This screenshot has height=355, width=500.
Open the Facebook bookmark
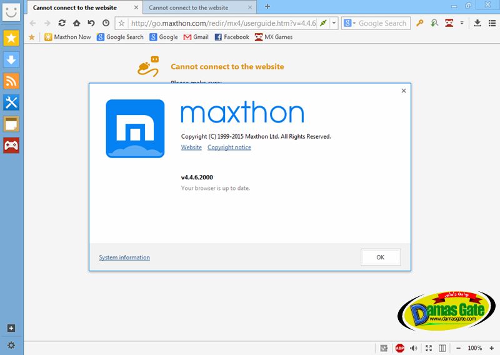point(232,37)
